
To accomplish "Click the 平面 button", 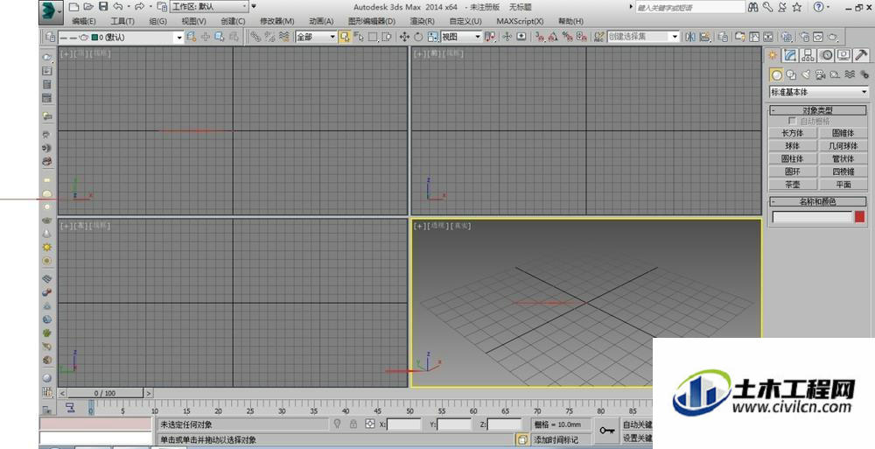I will coord(843,185).
